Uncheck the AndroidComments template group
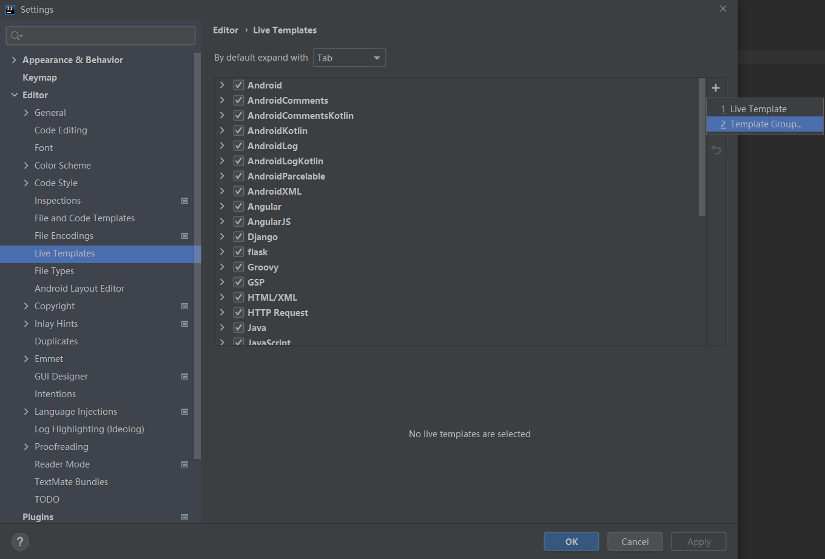This screenshot has width=825, height=559. [x=238, y=101]
